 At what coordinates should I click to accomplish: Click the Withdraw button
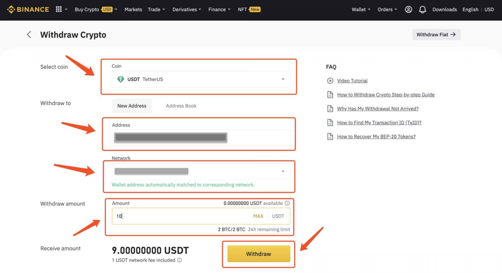pyautogui.click(x=258, y=254)
